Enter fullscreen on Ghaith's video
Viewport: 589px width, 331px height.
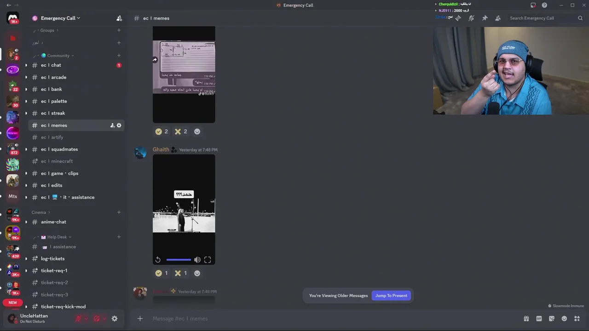pos(208,260)
